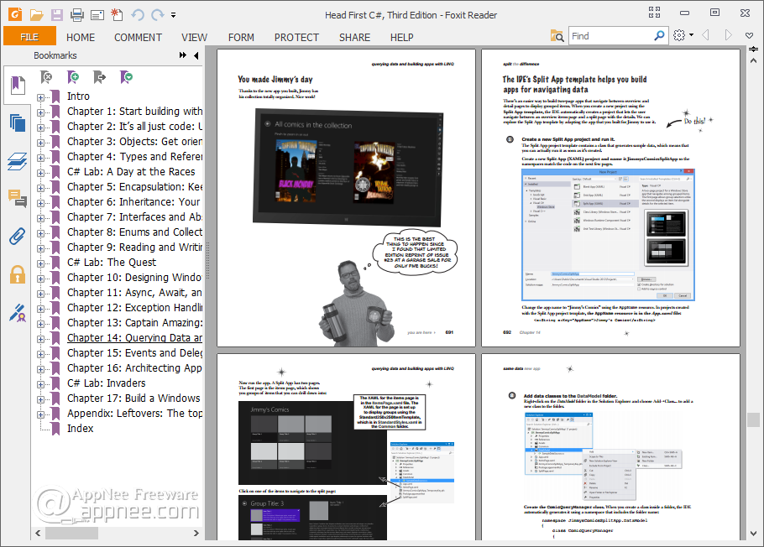Open the customize quick access toolbar dropdown
Screen dimensions: 764x547
coord(174,15)
